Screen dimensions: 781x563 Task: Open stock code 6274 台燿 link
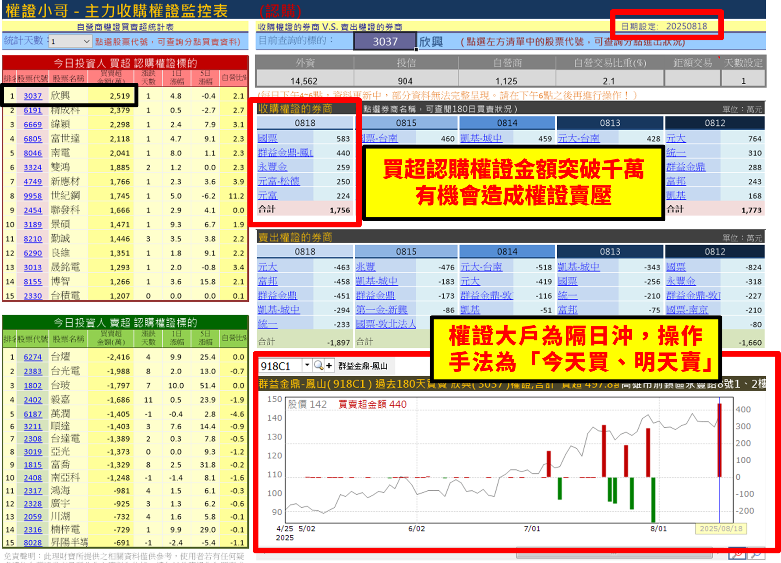click(33, 357)
